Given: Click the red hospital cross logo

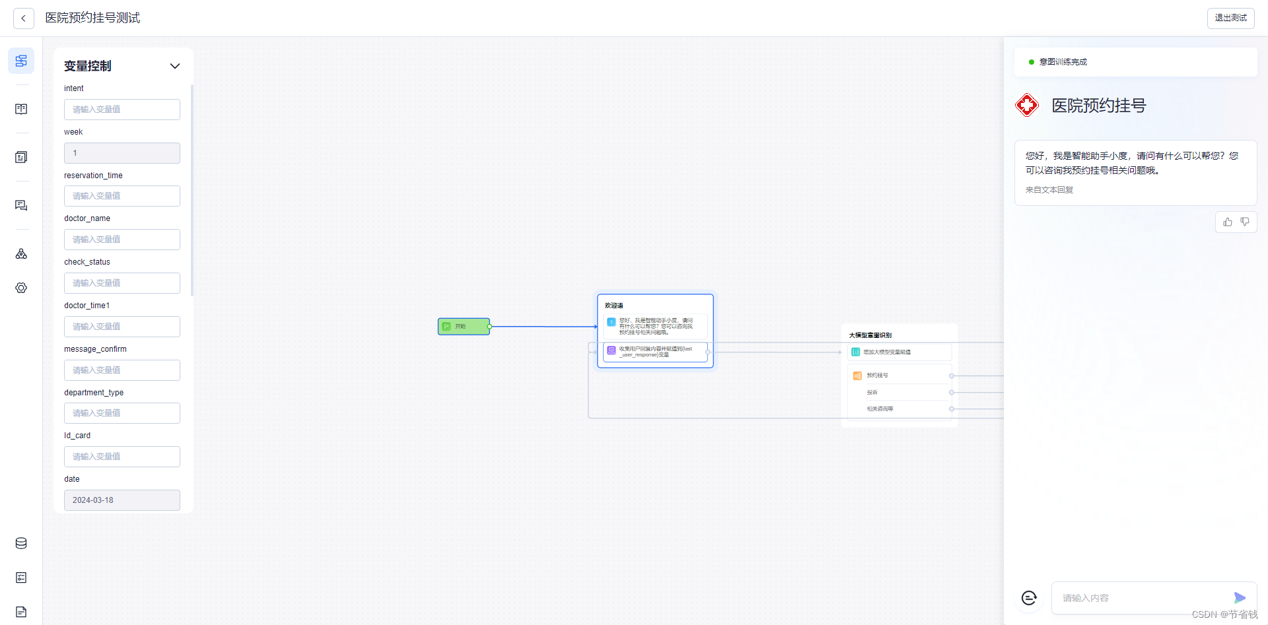Looking at the screenshot, I should pos(1027,105).
